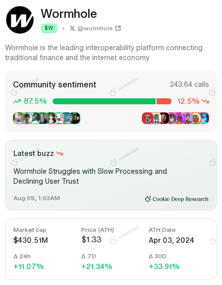Viewport: 222px width, 285px height.
Task: Open the external link icon beside @wormhole
Action: click(118, 28)
